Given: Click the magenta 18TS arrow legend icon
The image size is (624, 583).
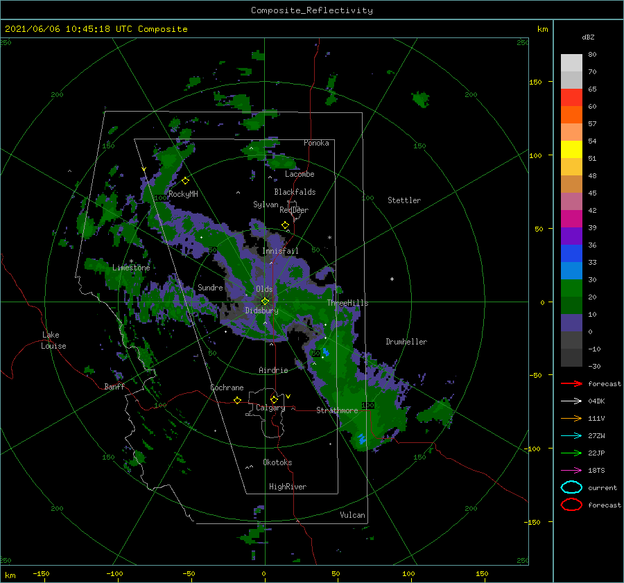Looking at the screenshot, I should (x=571, y=471).
